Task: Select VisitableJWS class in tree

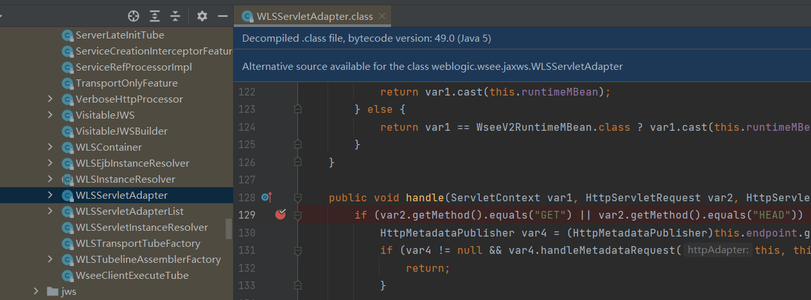Action: (105, 115)
